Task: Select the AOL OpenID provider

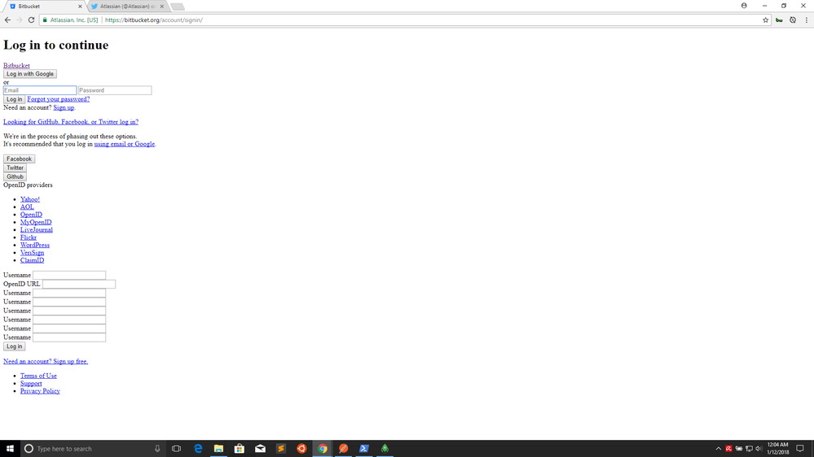Action: pos(27,207)
